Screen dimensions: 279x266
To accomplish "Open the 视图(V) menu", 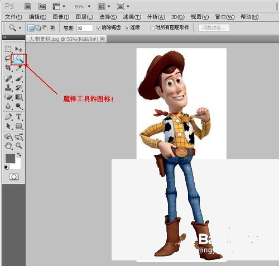I will 200,17.
